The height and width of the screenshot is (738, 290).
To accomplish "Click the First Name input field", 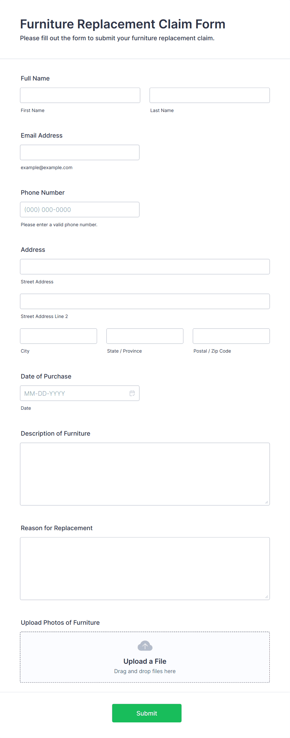I will [80, 95].
